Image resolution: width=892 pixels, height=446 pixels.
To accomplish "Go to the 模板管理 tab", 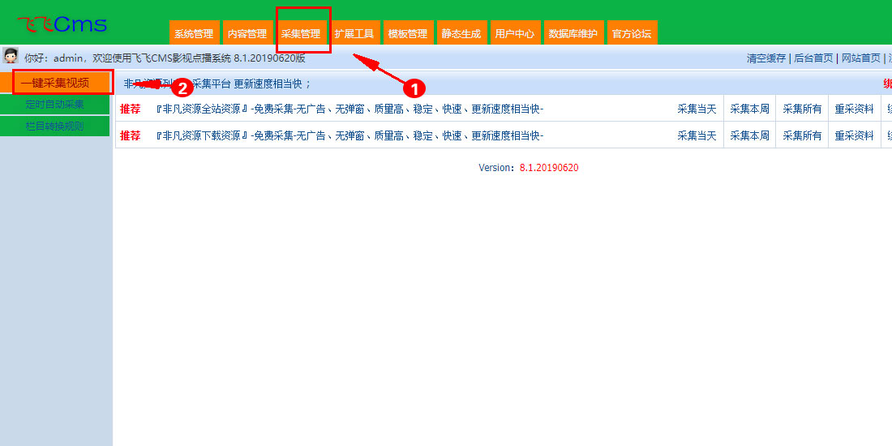I will 408,33.
